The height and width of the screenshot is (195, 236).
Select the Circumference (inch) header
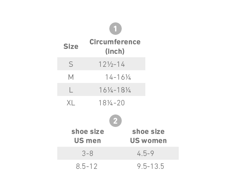pos(115,46)
